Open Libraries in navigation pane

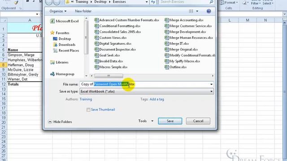coord(59,62)
